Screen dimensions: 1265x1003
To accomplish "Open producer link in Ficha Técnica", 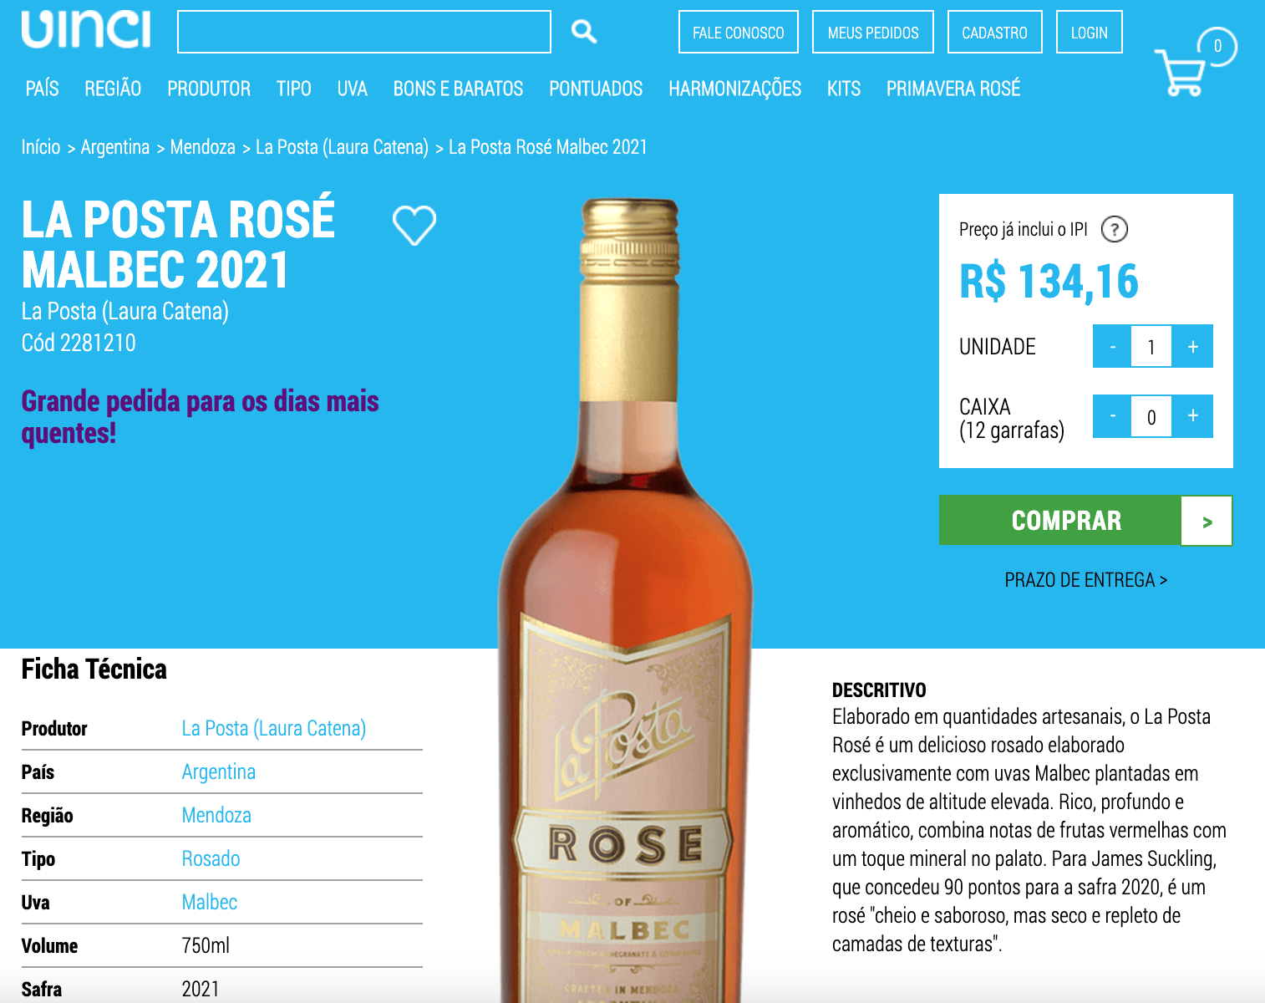I will coord(274,729).
